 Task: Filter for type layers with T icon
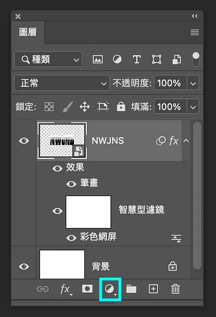tap(137, 59)
